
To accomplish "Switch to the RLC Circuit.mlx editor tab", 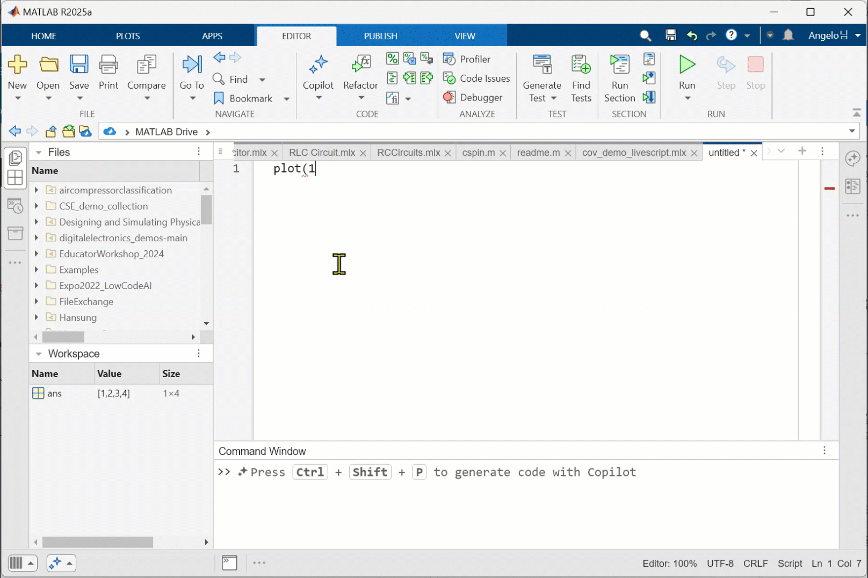I will 322,153.
